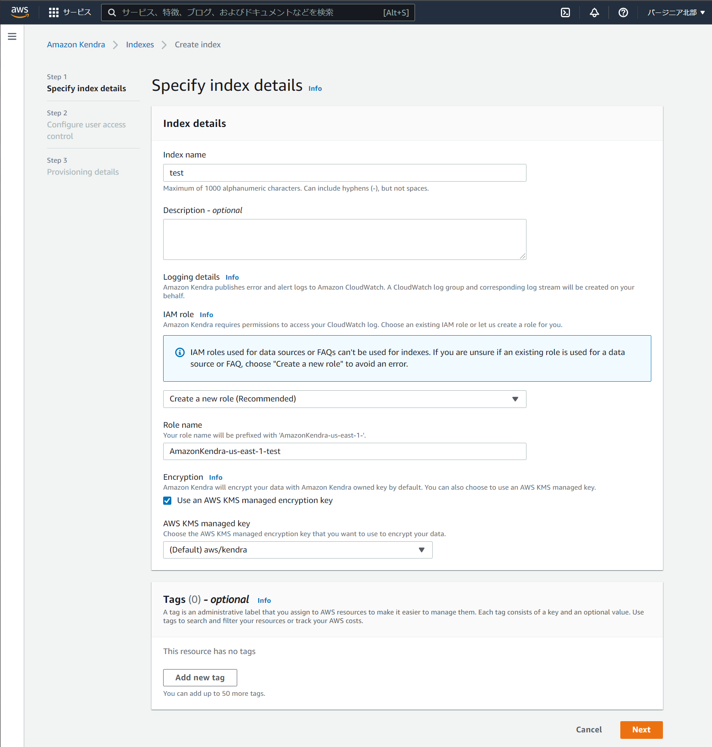Viewport: 712px width, 747px height.
Task: Click the 'Create index' breadcrumb text
Action: pyautogui.click(x=198, y=45)
